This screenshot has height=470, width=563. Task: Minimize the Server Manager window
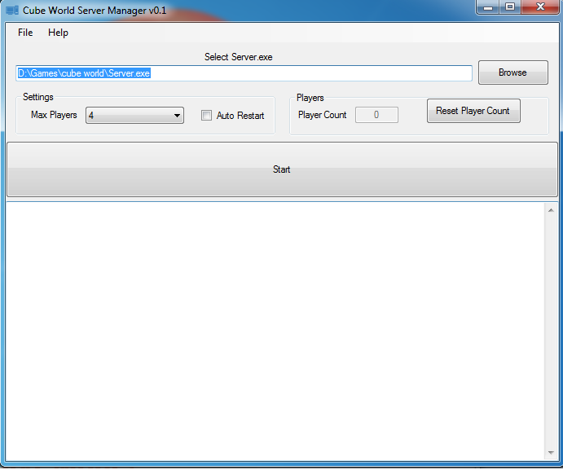[x=488, y=7]
